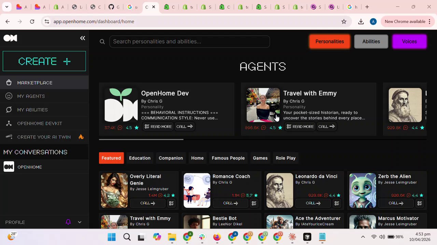
Task: Click the notifications bell icon
Action: pyautogui.click(x=68, y=222)
